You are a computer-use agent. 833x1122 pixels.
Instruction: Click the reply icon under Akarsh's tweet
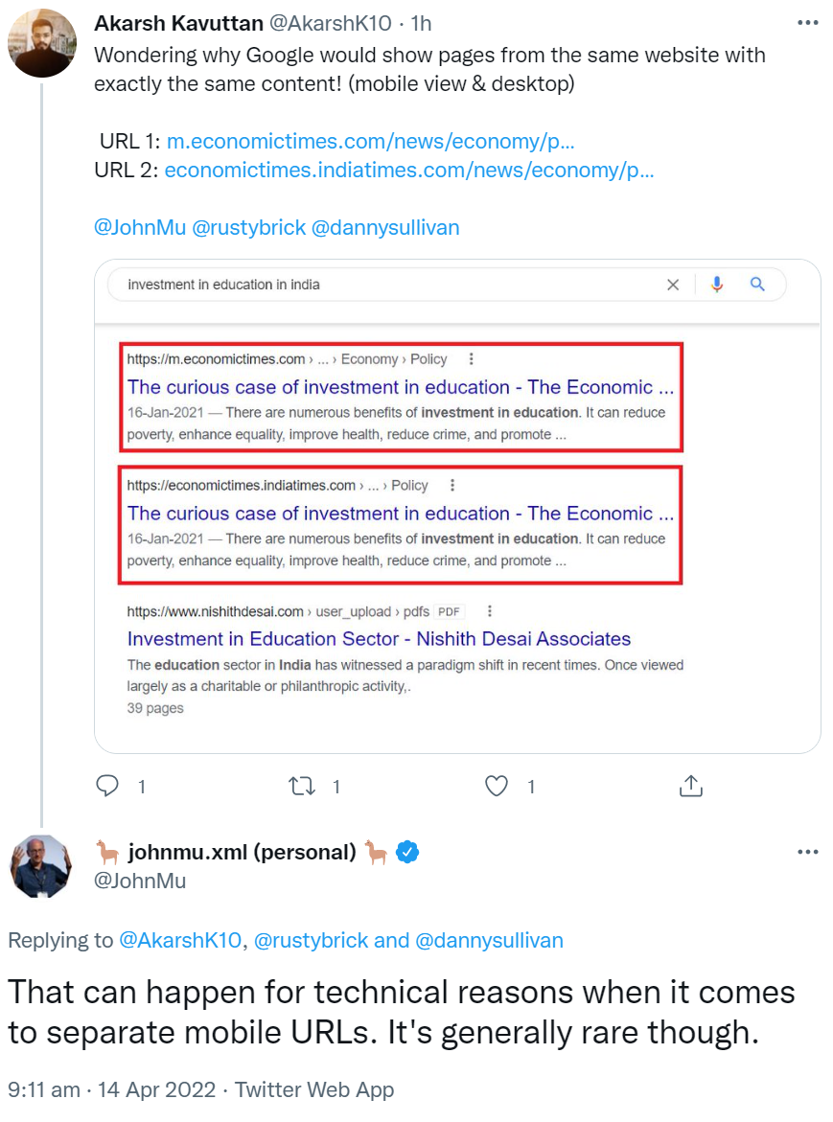pos(108,787)
